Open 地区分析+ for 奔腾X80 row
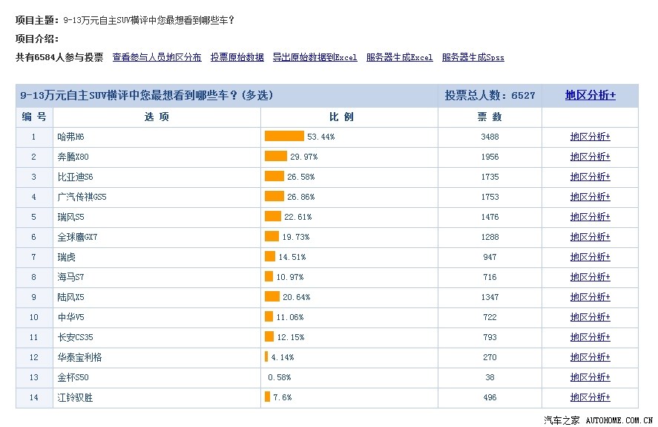 590,157
